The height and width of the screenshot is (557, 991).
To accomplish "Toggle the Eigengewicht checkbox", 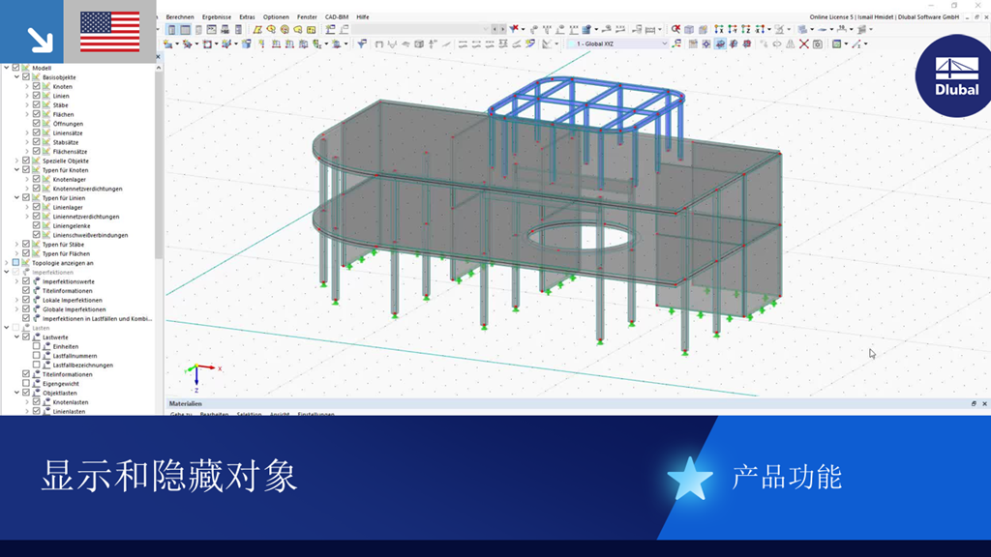I will (x=25, y=384).
